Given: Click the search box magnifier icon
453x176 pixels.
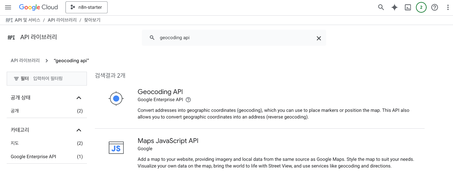Looking at the screenshot, I should [152, 38].
